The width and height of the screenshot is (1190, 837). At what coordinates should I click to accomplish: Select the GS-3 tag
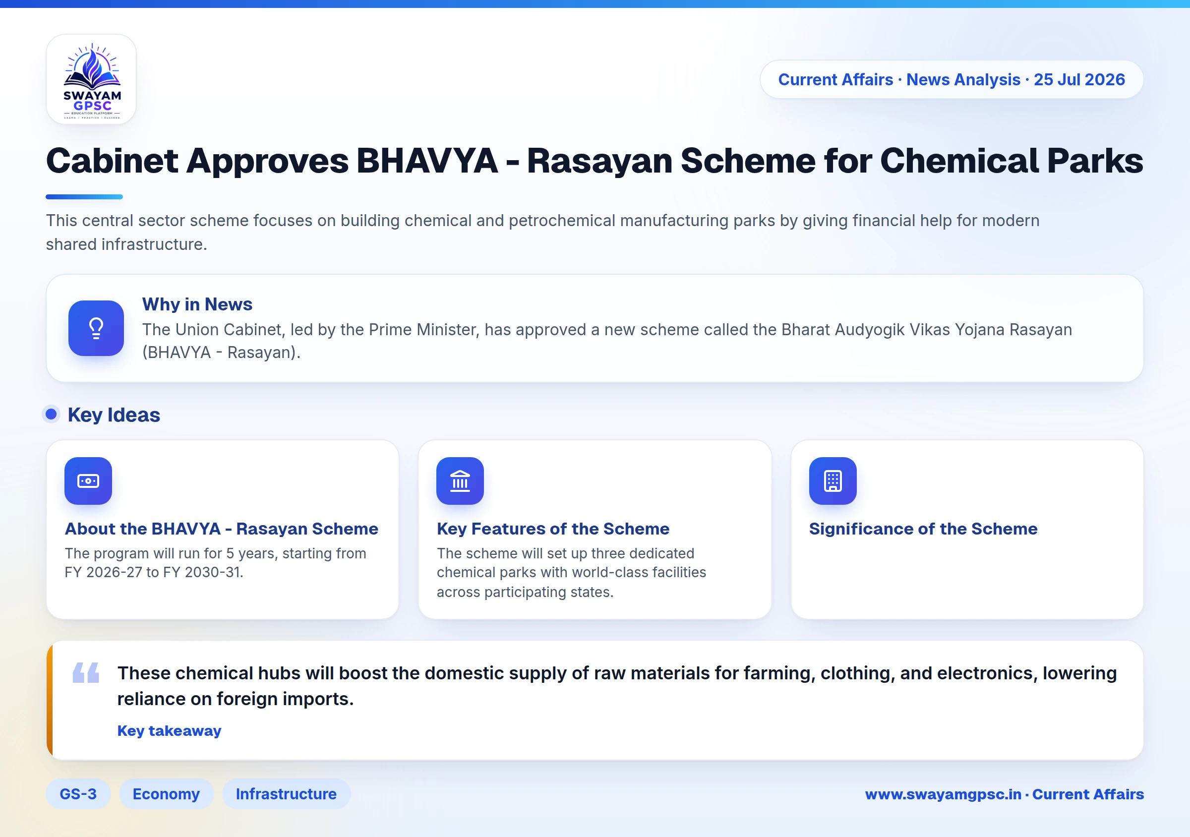[78, 794]
